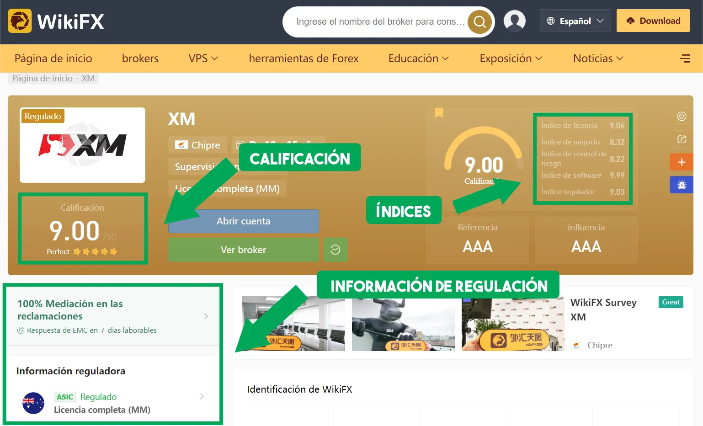Focus the broker name search field

(379, 21)
